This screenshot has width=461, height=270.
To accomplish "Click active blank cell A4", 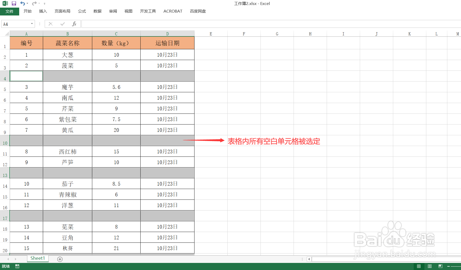I will pyautogui.click(x=26, y=76).
